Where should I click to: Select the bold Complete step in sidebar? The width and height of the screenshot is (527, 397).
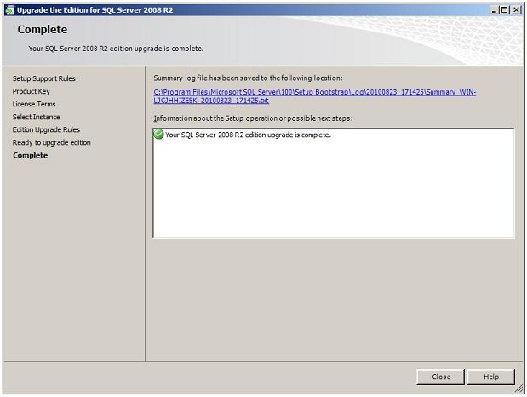31,155
